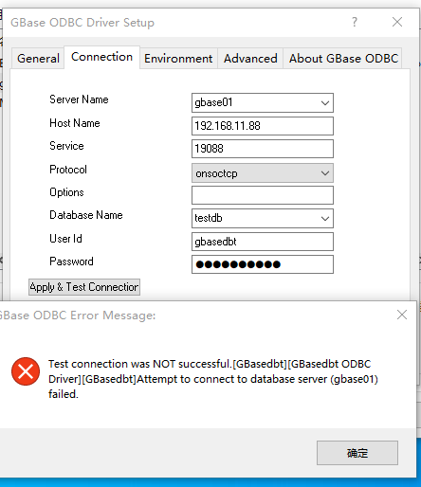Focus the Service port field
Viewport: 421px width, 487px height.
pos(263,149)
